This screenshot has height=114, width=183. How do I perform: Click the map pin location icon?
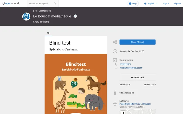(115, 104)
